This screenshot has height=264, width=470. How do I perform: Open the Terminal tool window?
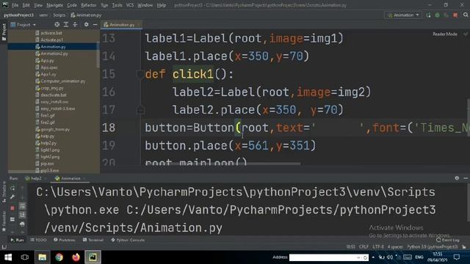click(x=93, y=240)
